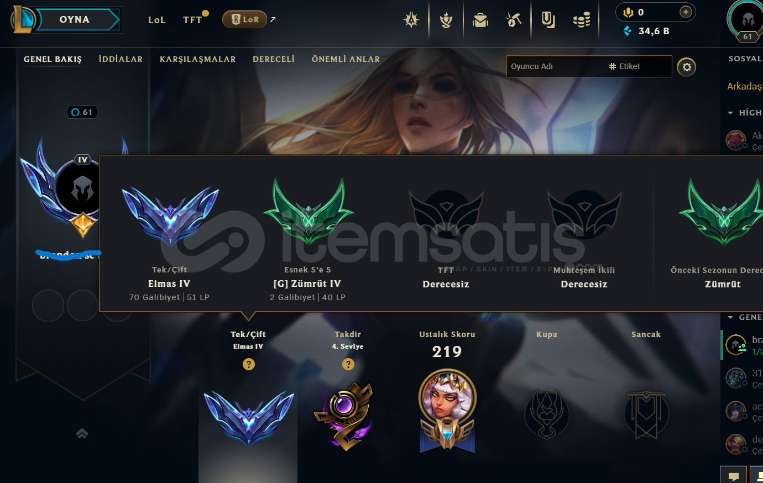Switch to the İDDİALAR tab
Viewport: 763px width, 483px height.
[121, 59]
